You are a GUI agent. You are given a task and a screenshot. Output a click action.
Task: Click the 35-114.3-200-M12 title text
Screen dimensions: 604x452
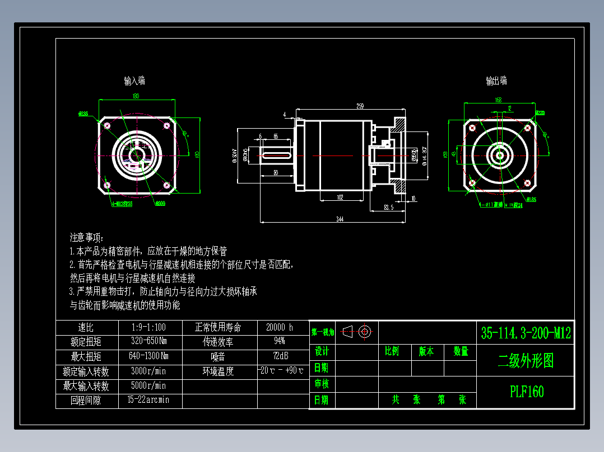525,333
